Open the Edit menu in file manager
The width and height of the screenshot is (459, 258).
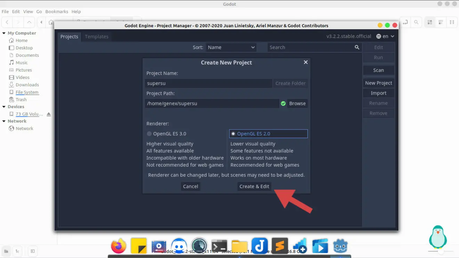(x=16, y=11)
